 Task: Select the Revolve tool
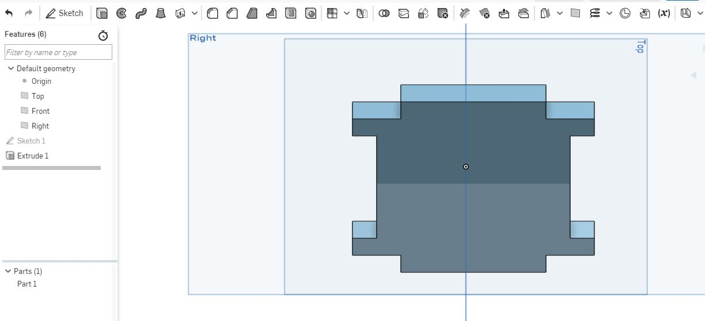122,13
